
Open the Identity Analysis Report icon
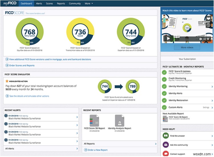pyautogui.click(x=120, y=121)
